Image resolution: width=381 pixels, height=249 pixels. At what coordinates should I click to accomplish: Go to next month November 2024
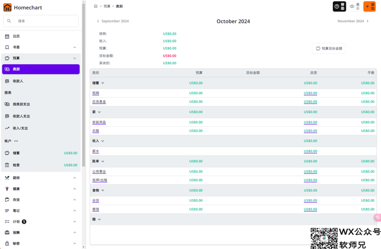(x=353, y=21)
